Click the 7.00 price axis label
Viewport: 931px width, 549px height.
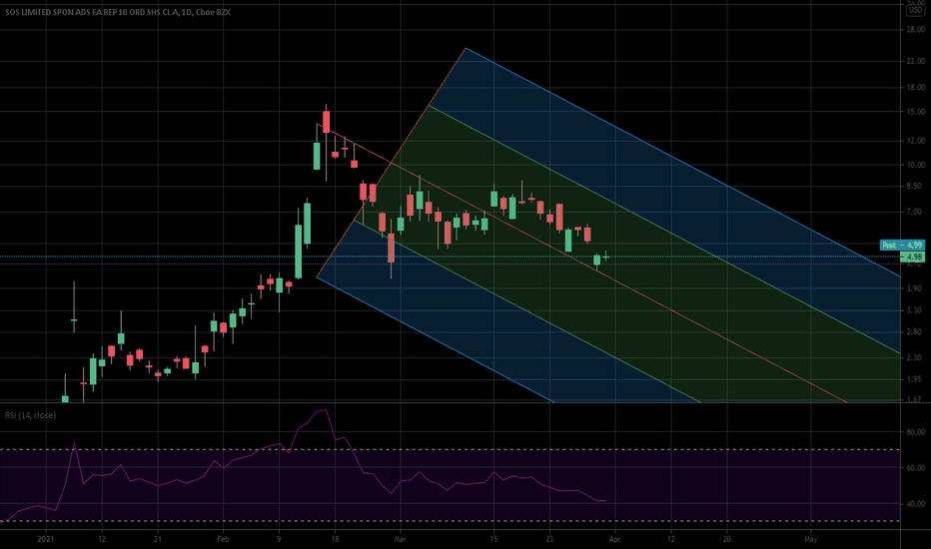tap(916, 212)
